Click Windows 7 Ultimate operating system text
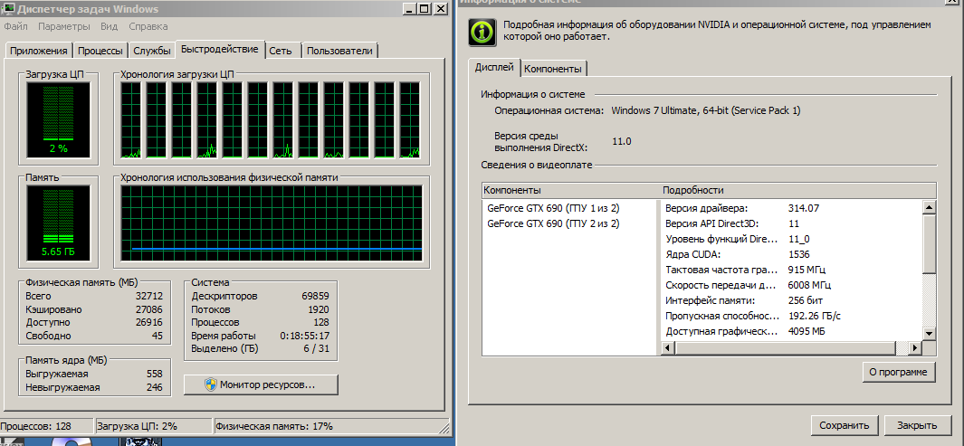Screen dimensions: 964x446 [706, 110]
